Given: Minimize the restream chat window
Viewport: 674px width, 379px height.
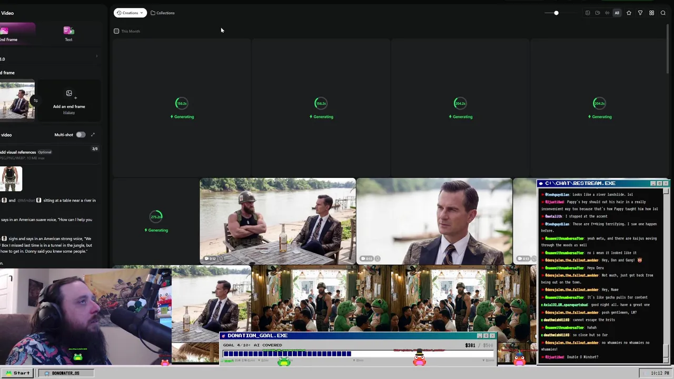Looking at the screenshot, I should point(653,183).
